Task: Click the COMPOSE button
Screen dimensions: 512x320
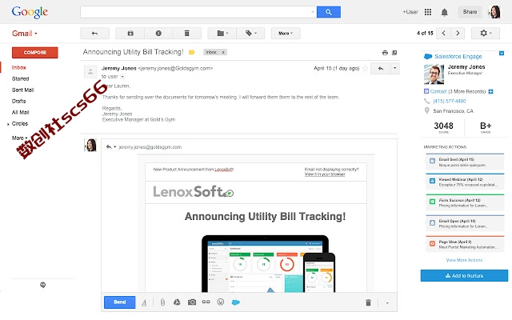Action: pyautogui.click(x=35, y=53)
